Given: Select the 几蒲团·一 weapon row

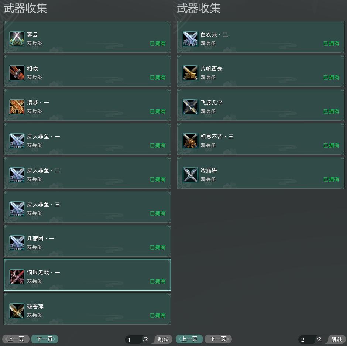Looking at the screenshot, I should click(87, 241).
